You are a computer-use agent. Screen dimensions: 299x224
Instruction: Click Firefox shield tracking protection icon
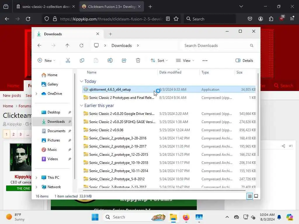point(47,19)
